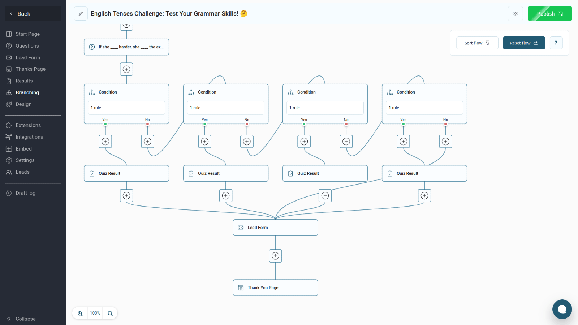
Task: Add a step below the Lead Form node
Action: [275, 256]
